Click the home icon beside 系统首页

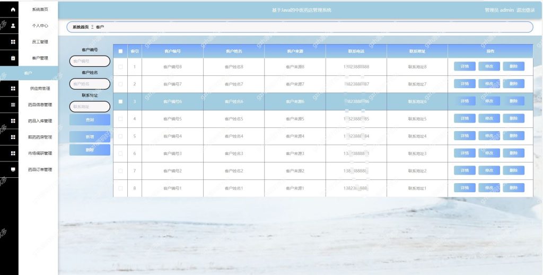pos(13,10)
